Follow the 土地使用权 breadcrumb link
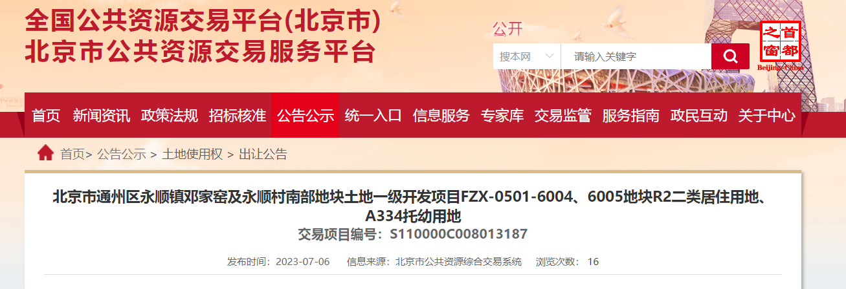The height and width of the screenshot is (289, 846). point(192,154)
